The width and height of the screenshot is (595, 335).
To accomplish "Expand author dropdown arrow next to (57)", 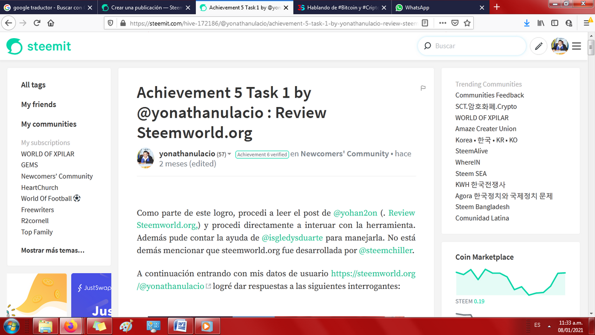I will coord(229,154).
